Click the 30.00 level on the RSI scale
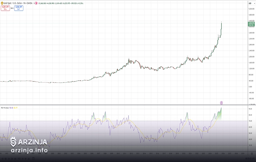256x162 pixels. click(250, 145)
